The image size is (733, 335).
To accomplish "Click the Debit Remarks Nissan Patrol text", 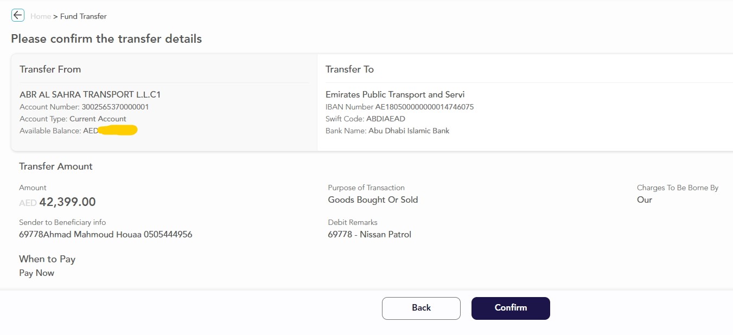I will coord(369,235).
